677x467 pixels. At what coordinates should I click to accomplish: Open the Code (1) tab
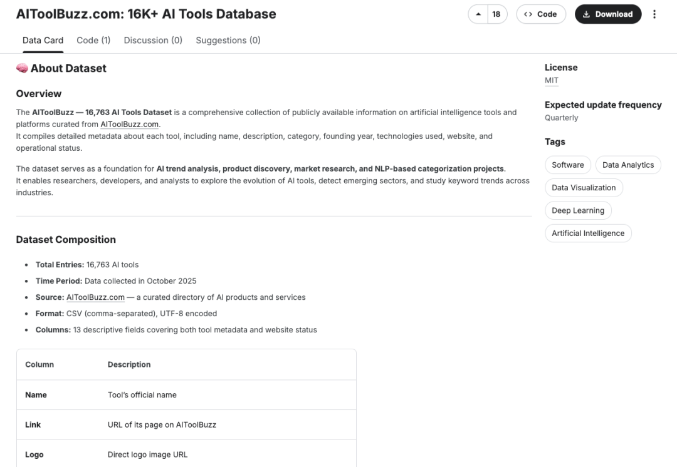pos(93,40)
